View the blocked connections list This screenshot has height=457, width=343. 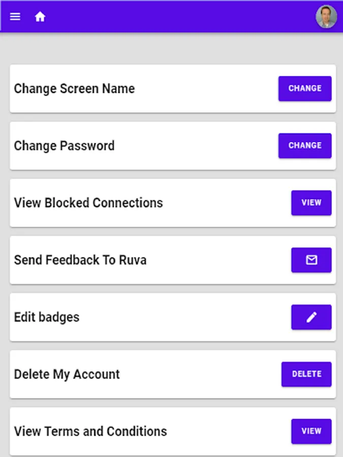[x=311, y=203]
